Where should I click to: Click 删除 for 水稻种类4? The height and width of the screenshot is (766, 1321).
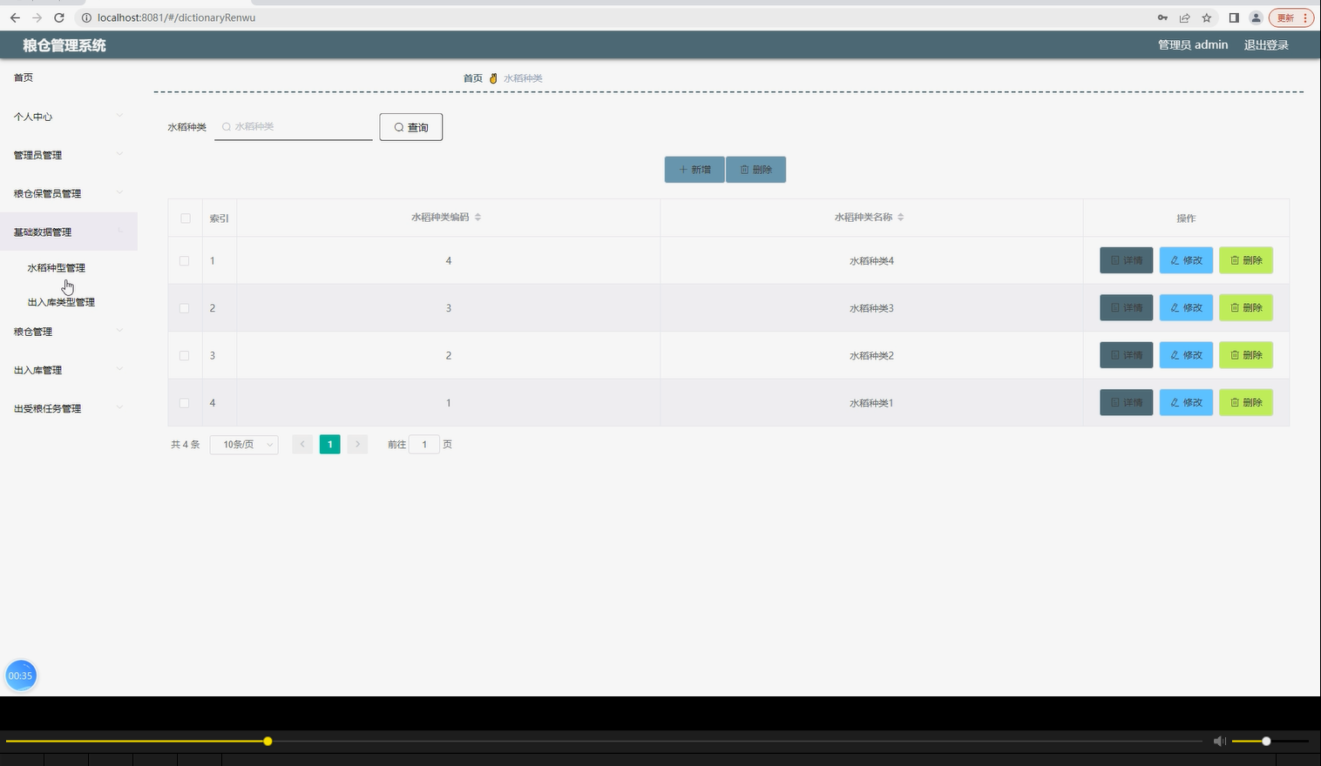pyautogui.click(x=1246, y=260)
